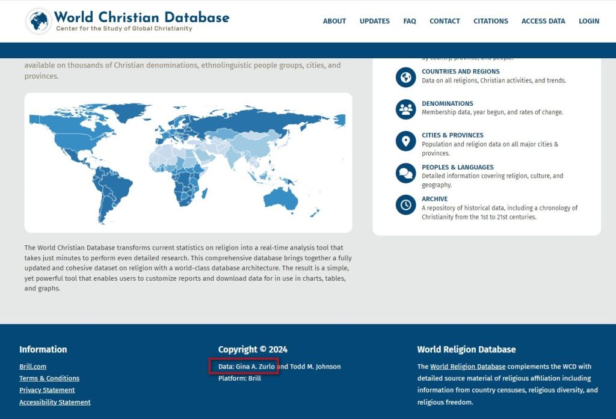The image size is (616, 419).
Task: Open the Updates page from navigation
Action: [374, 21]
